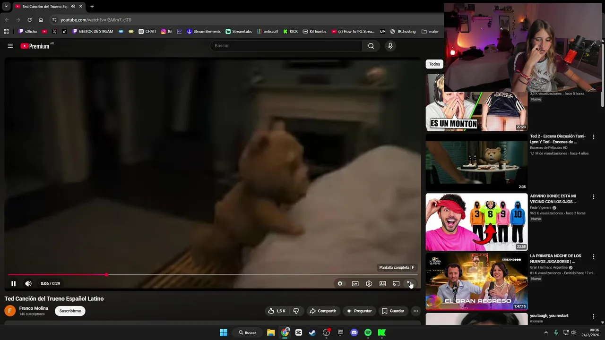This screenshot has width=605, height=340.
Task: Click the browser back arrow
Action: [7, 20]
